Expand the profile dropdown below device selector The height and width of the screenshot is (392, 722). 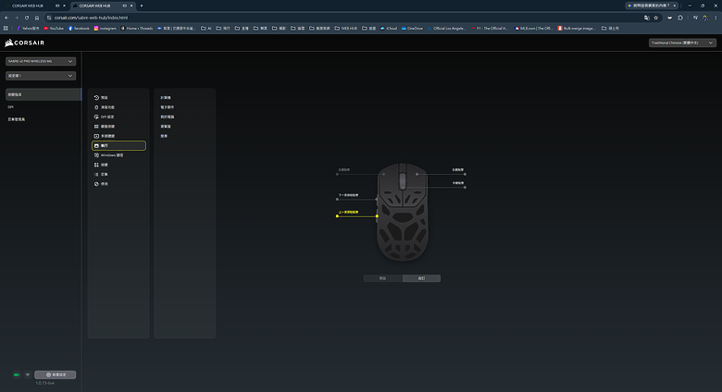(41, 76)
